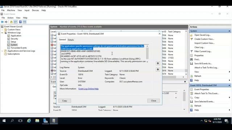Viewport: 232px width, 130px height.
Task: Click Filter Current Log funnel icon
Action: coord(191,51)
